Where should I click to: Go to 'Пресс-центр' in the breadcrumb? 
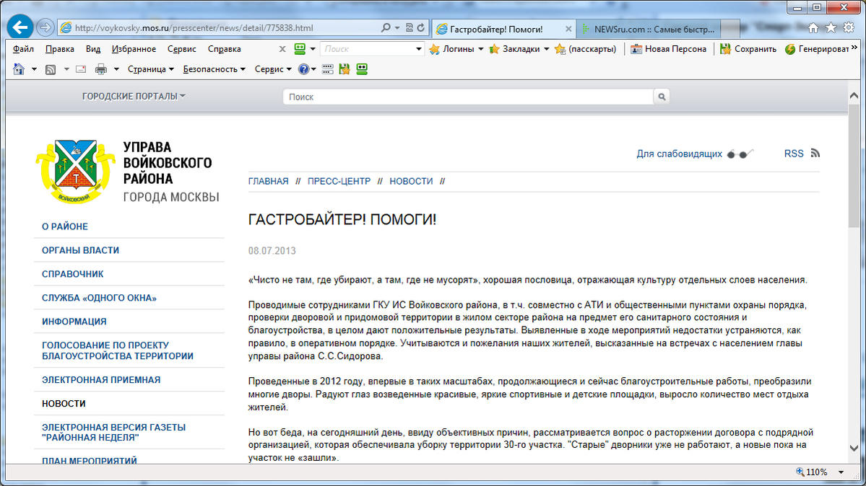(x=339, y=181)
